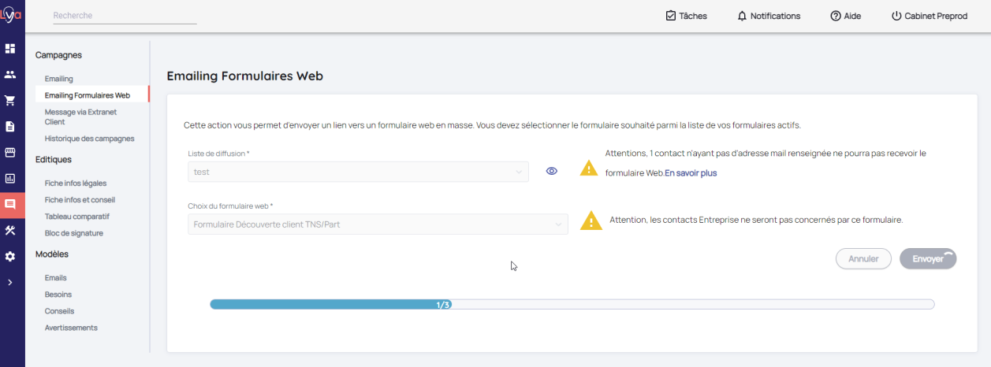
Task: Click the 1/3 progress bar
Action: point(572,304)
